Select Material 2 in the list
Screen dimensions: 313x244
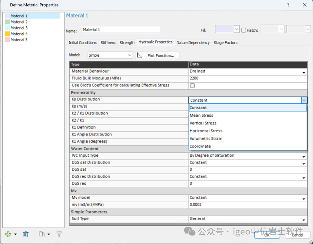(19, 22)
